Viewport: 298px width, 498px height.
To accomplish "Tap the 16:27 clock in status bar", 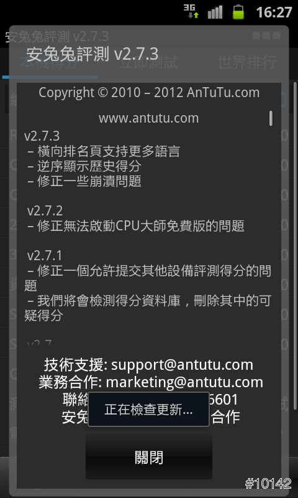I will point(274,12).
